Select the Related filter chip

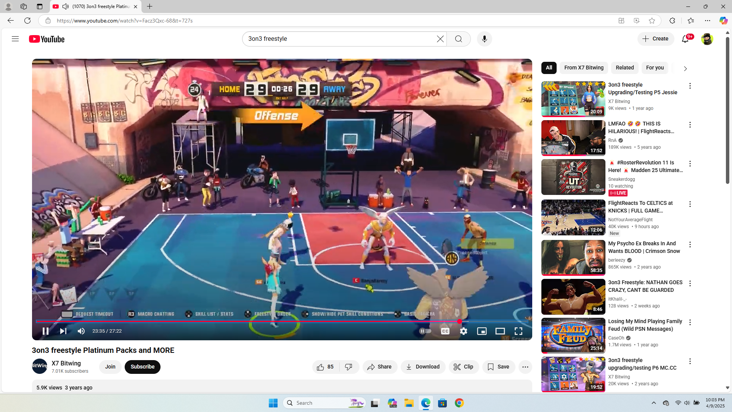pyautogui.click(x=625, y=68)
